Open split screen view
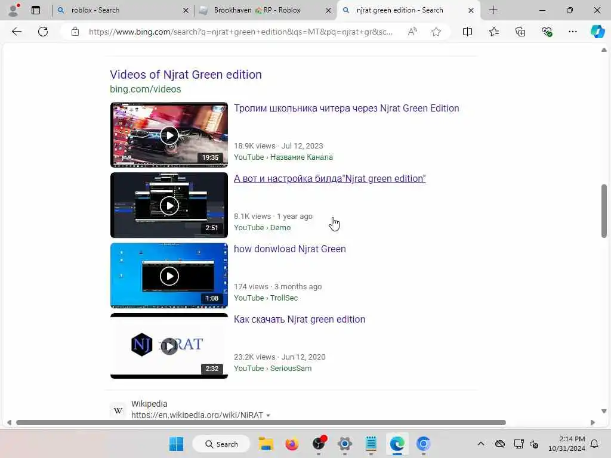Viewport: 611px width, 458px height. point(467,32)
